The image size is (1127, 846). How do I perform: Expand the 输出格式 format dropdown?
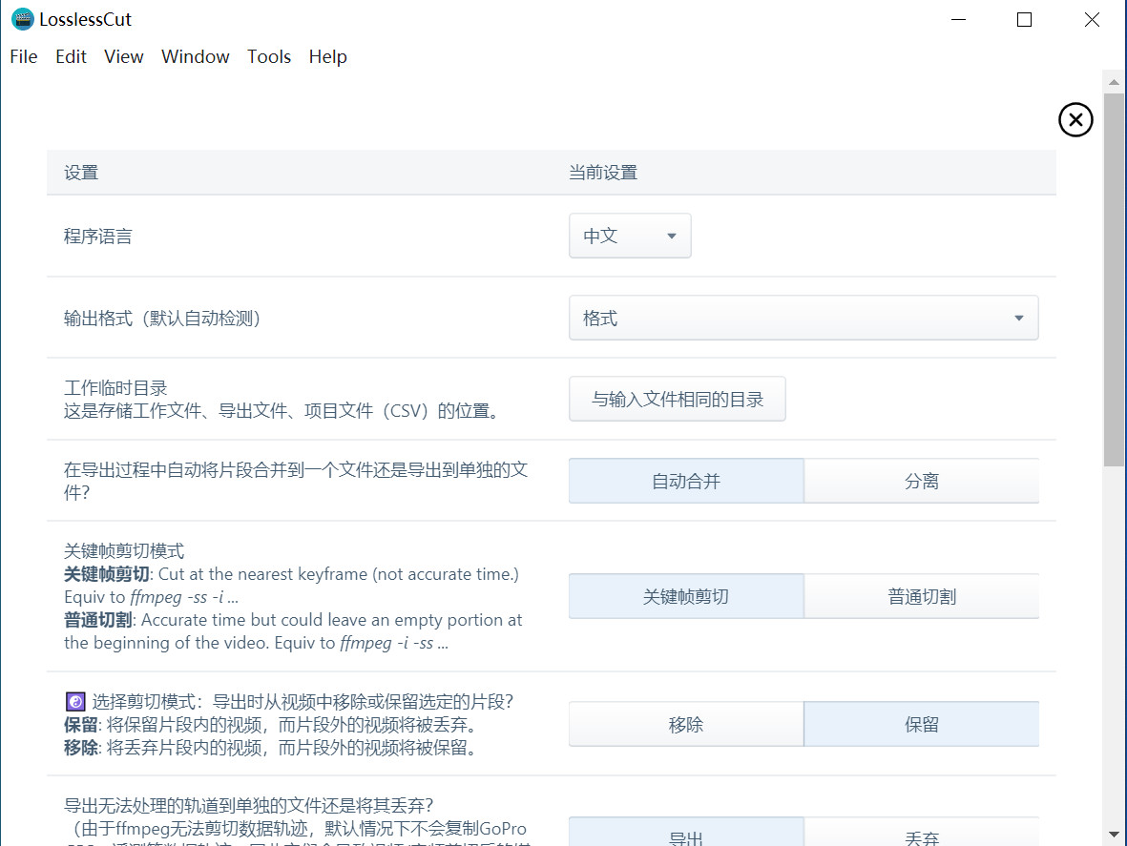click(803, 319)
